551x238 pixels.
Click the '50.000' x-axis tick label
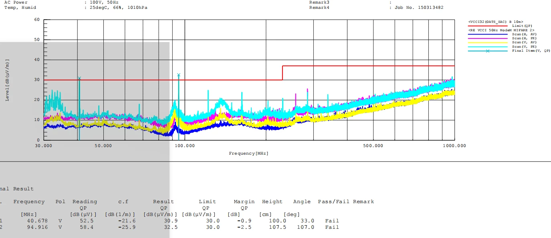point(103,145)
